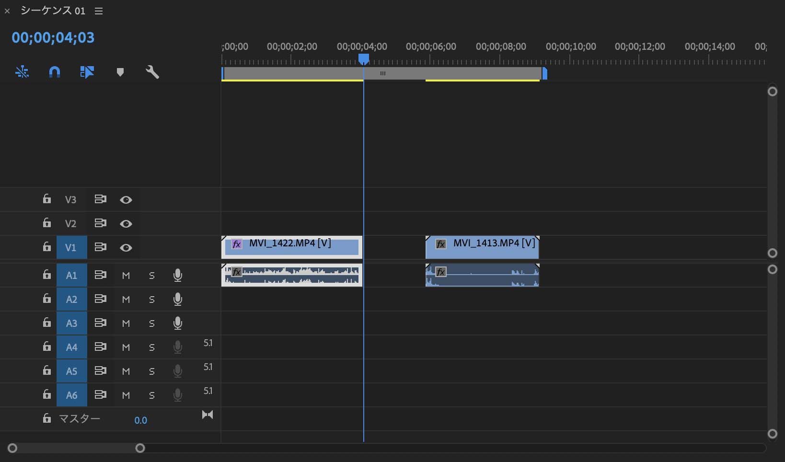The image size is (785, 462).
Task: Click the horizontal zoom scrollbar at bottom
Action: click(x=76, y=448)
